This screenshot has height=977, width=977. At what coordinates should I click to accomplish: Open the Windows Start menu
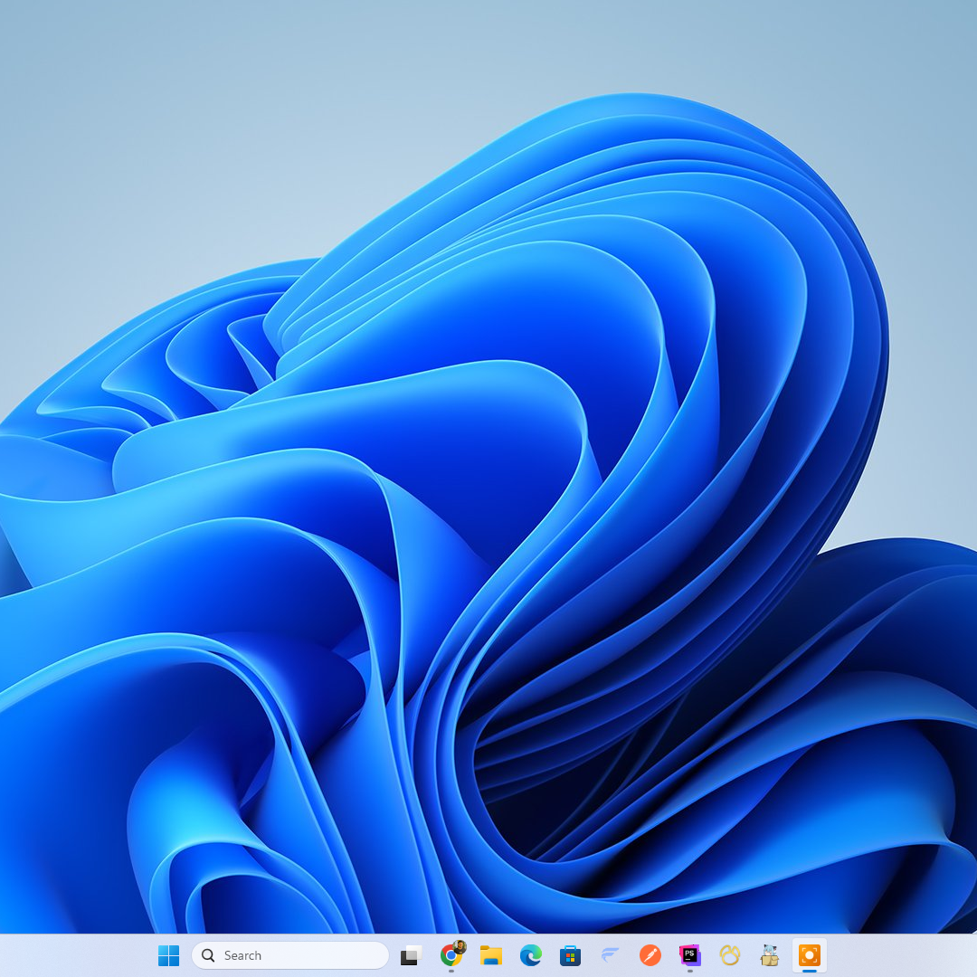point(168,955)
